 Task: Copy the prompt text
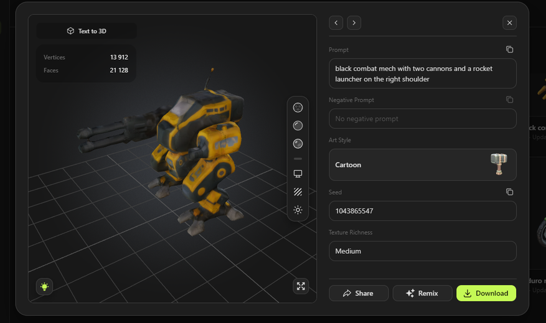pyautogui.click(x=509, y=50)
